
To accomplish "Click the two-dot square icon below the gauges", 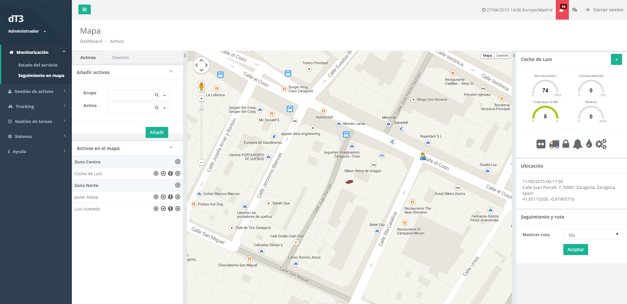I will click(541, 144).
